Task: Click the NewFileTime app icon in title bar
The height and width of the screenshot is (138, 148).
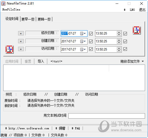Action: (x=3, y=4)
